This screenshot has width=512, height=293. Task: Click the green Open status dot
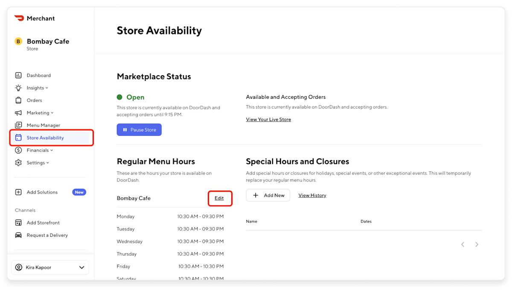point(119,97)
